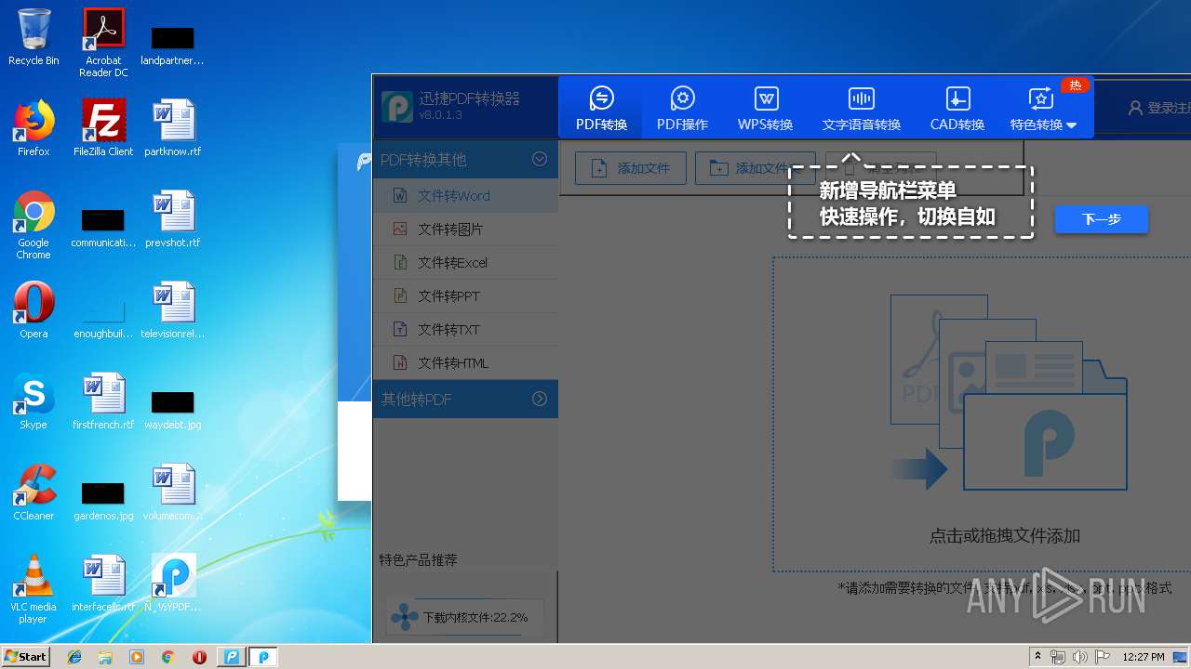
Task: Select the televisionrel... document icon
Action: (173, 310)
